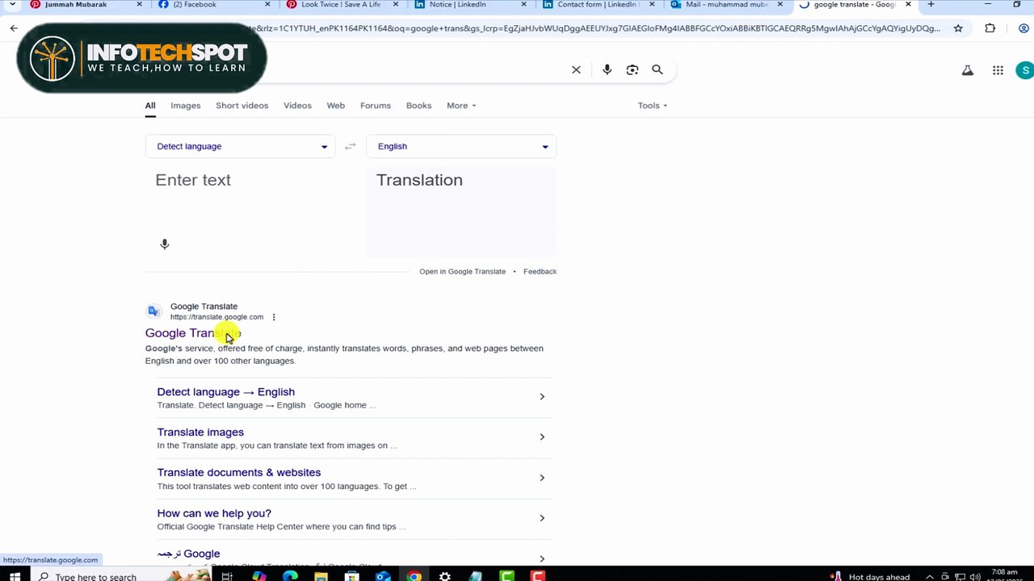This screenshot has width=1034, height=581.
Task: Open Hot days ahead weather widget
Action: click(x=871, y=576)
